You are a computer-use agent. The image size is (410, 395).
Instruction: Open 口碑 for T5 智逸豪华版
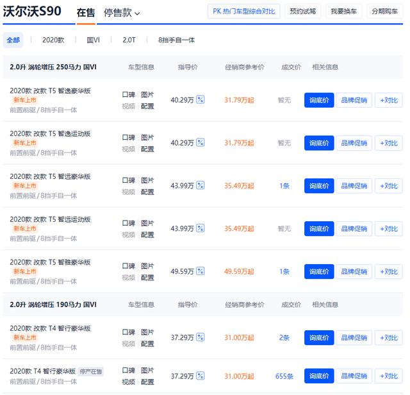click(x=128, y=94)
